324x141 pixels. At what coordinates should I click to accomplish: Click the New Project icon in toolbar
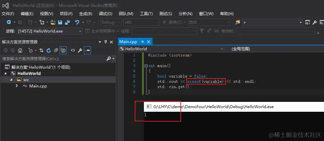coord(42,22)
